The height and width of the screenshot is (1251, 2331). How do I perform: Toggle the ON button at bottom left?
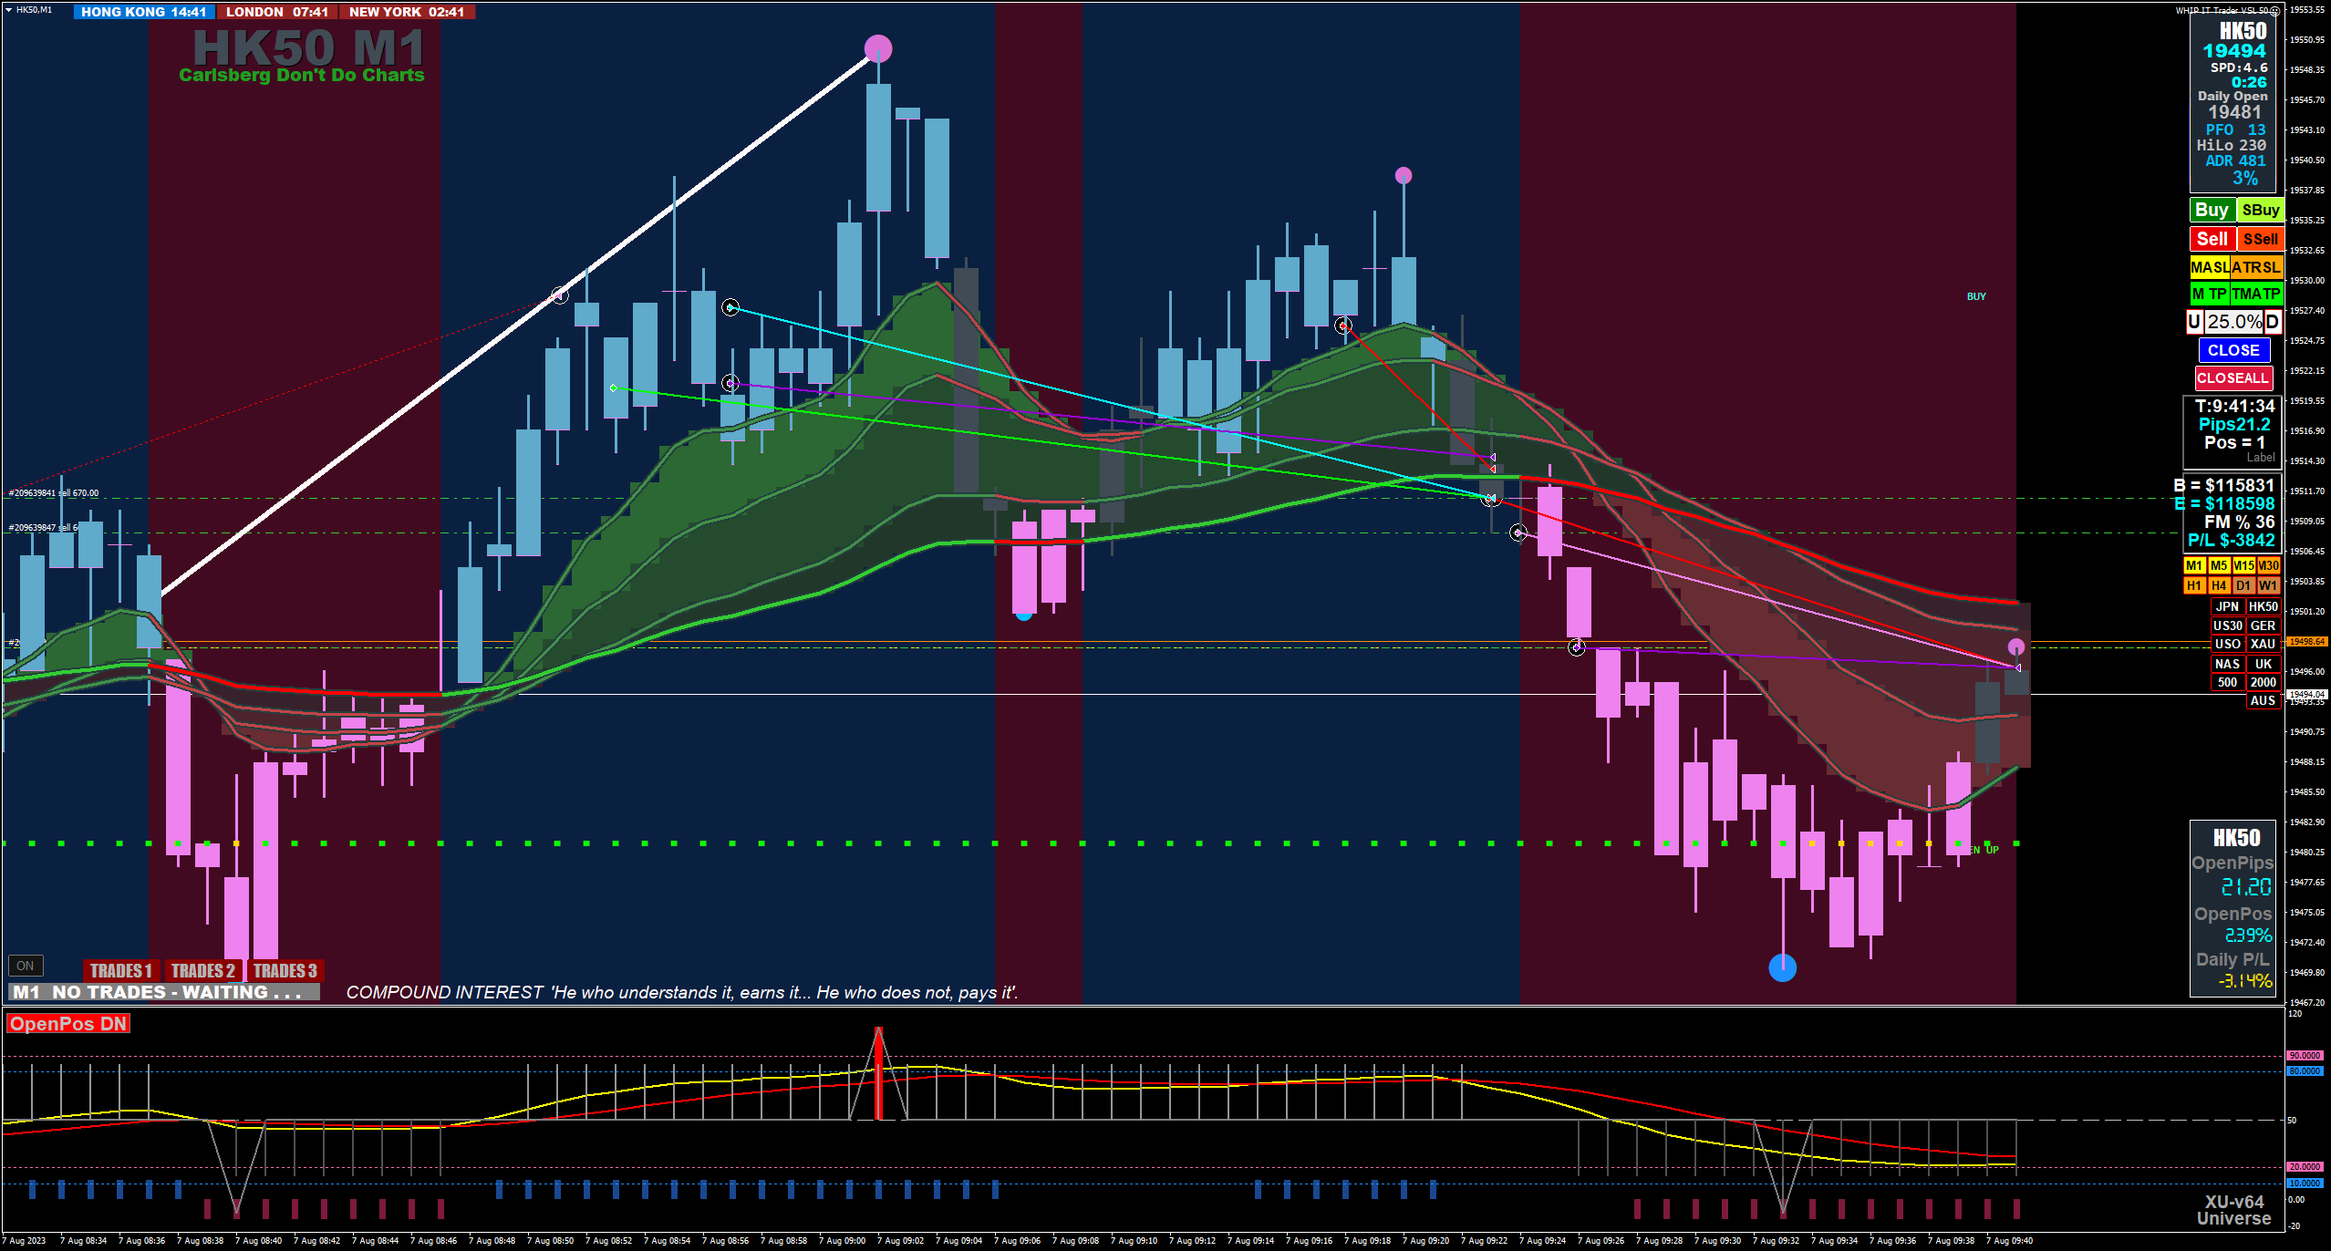[x=26, y=966]
